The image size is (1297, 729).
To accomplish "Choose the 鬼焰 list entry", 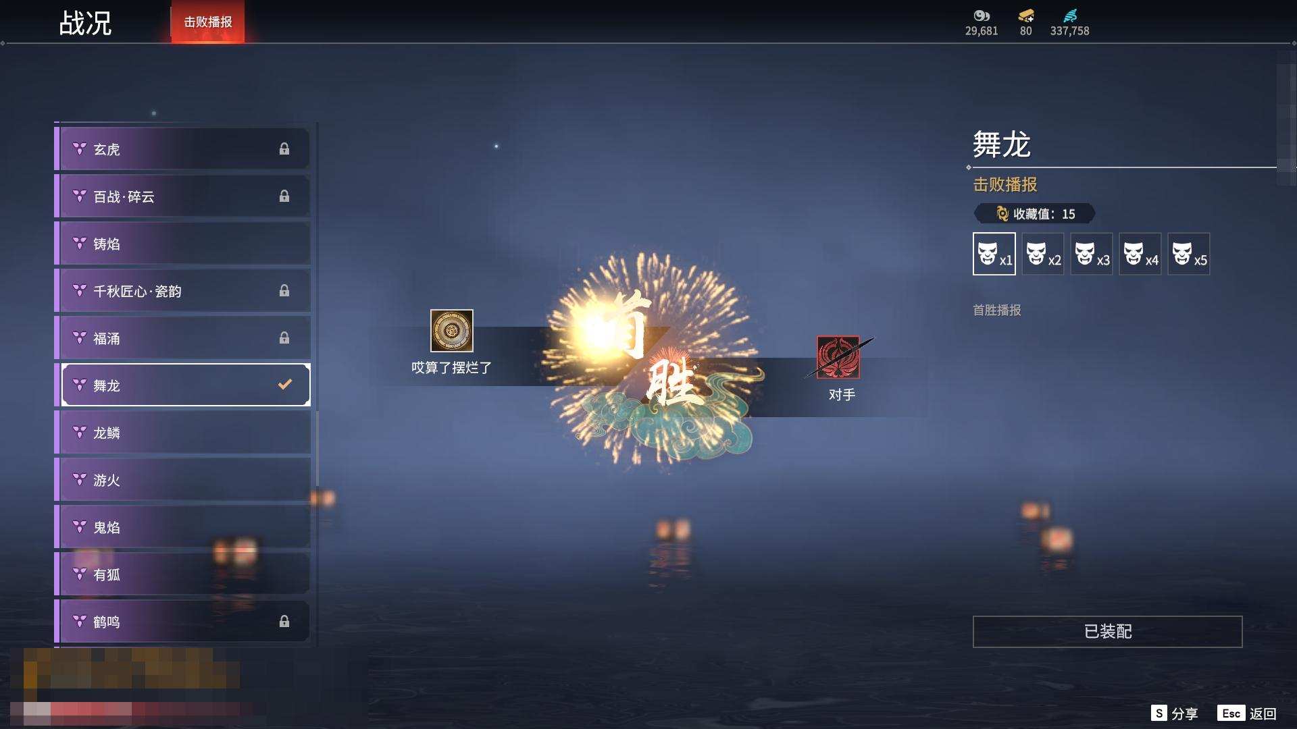I will [182, 527].
